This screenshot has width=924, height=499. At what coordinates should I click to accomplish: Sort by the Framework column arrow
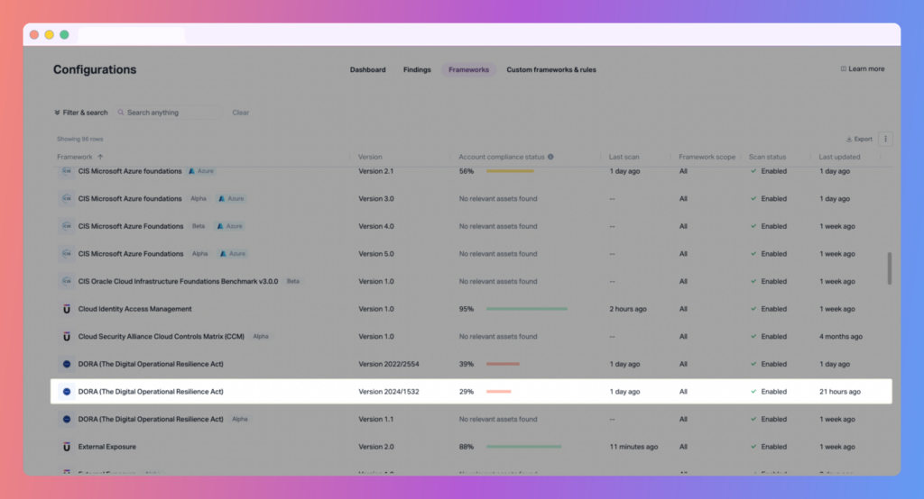point(100,157)
